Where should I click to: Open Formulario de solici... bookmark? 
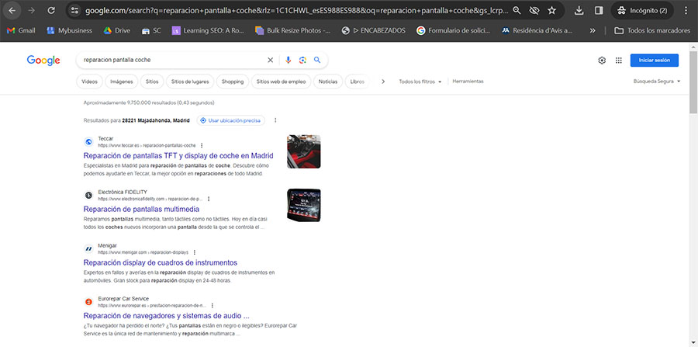(454, 31)
